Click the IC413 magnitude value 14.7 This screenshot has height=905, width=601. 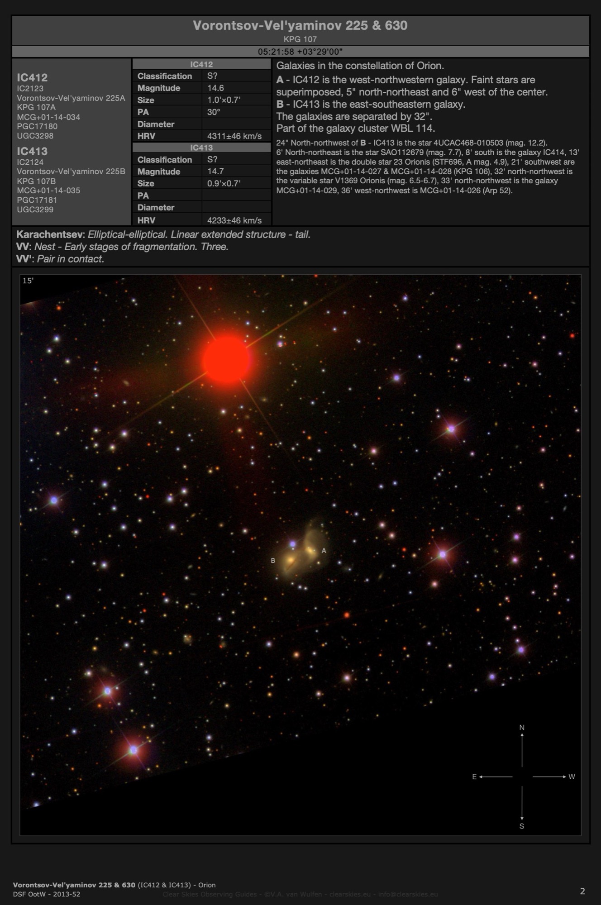click(216, 171)
